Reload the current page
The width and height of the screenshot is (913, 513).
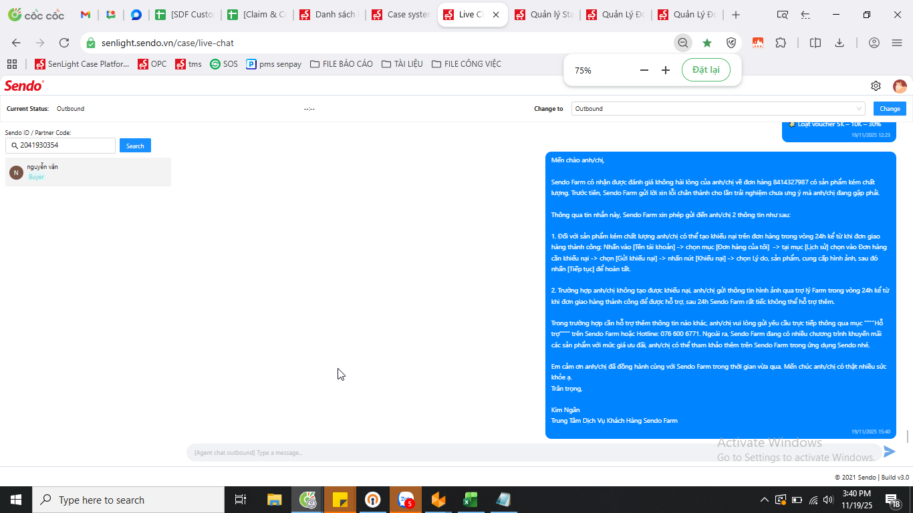[x=64, y=43]
